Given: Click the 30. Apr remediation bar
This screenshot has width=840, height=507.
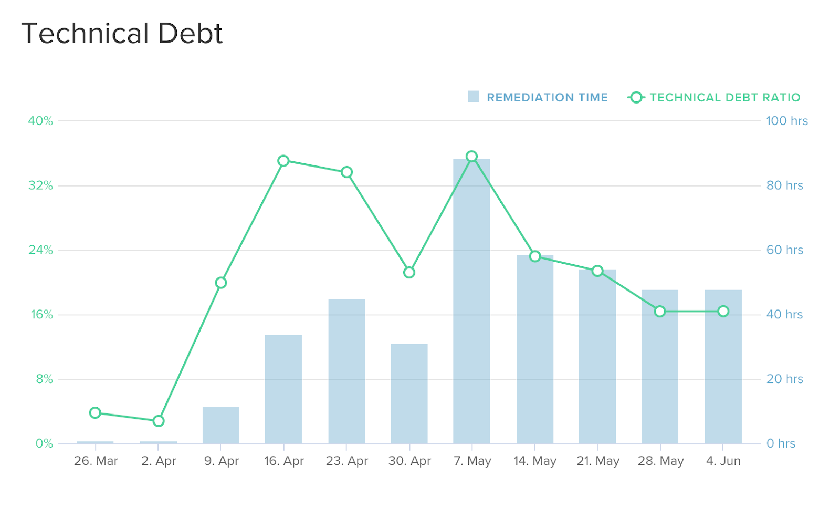Looking at the screenshot, I should 409,394.
